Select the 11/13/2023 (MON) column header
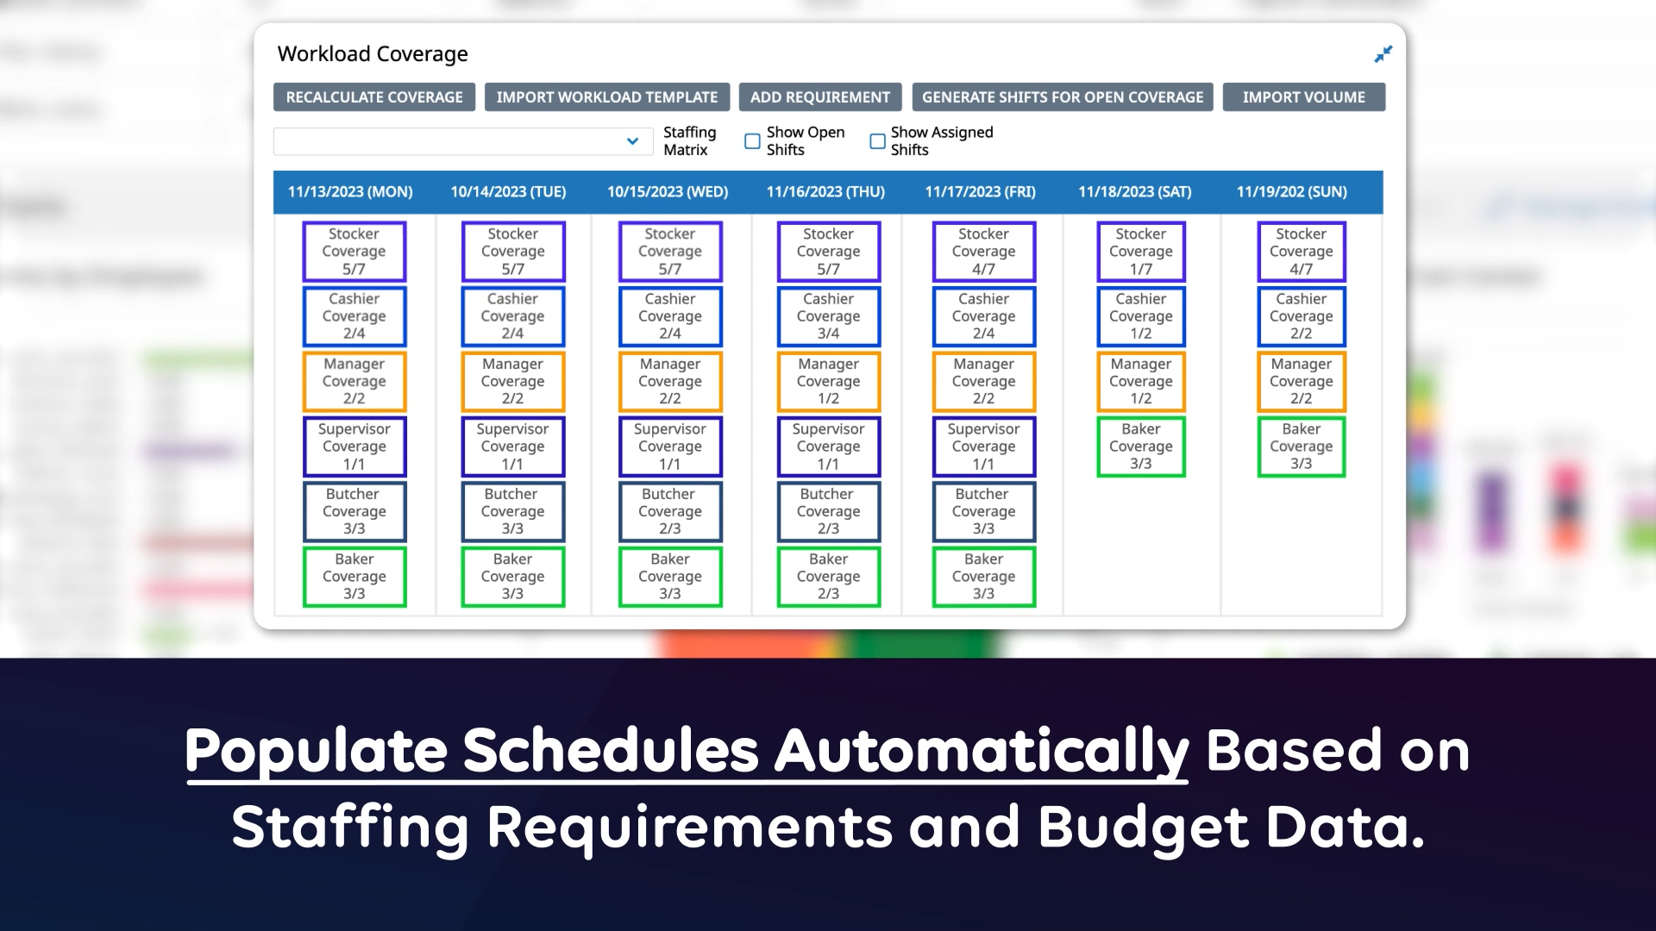Viewport: 1656px width, 931px height. [x=350, y=192]
